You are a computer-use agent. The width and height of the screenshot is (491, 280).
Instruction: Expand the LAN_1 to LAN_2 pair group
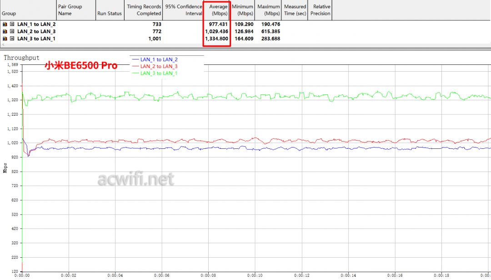pyautogui.click(x=12, y=24)
